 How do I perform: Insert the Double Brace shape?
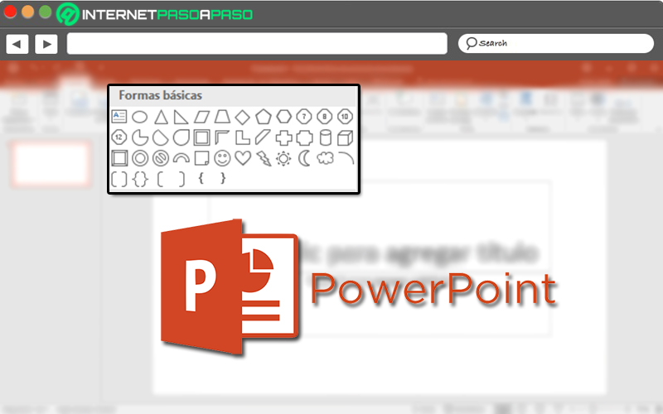point(140,179)
